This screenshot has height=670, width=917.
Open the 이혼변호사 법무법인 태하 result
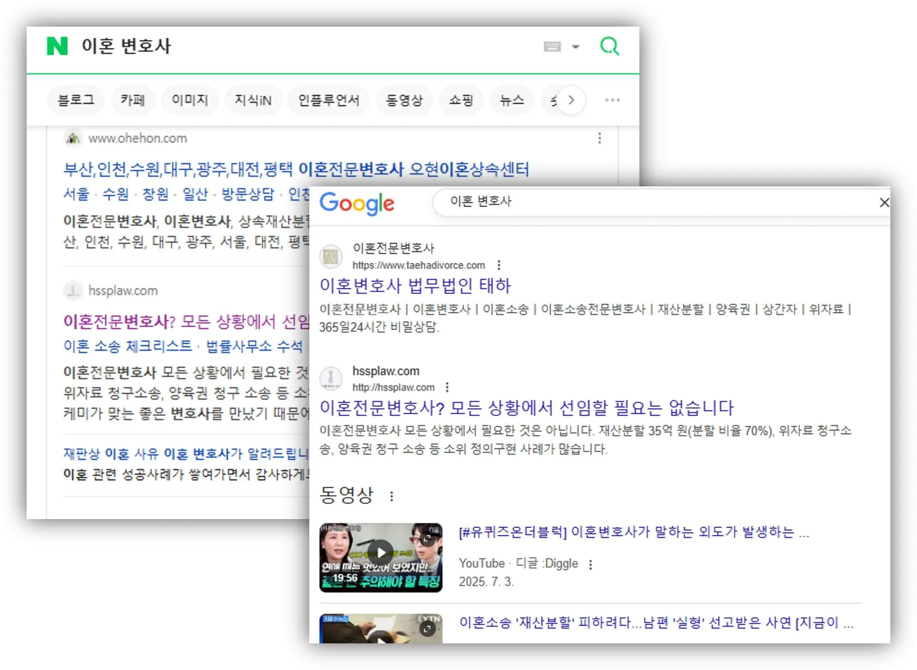415,286
